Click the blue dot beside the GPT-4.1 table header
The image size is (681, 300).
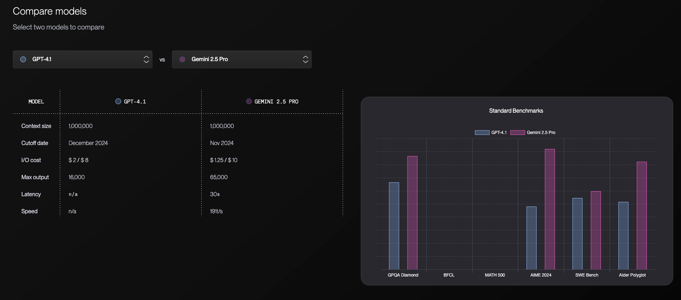118,101
